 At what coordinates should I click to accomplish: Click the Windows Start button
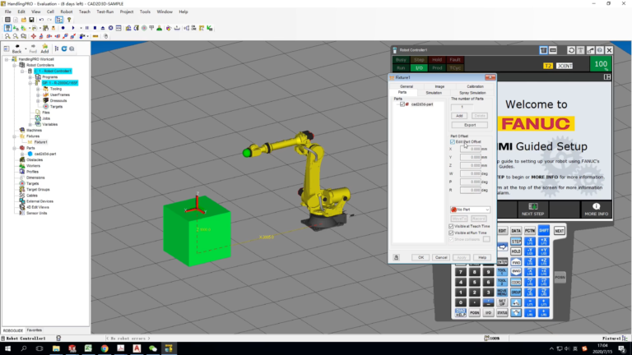pyautogui.click(x=7, y=348)
